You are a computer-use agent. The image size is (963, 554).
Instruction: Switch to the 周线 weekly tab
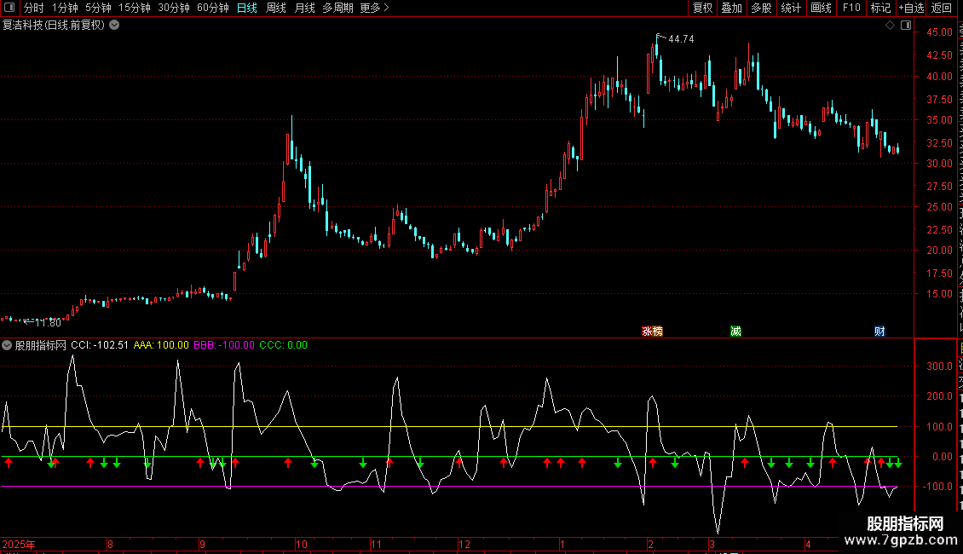276,8
